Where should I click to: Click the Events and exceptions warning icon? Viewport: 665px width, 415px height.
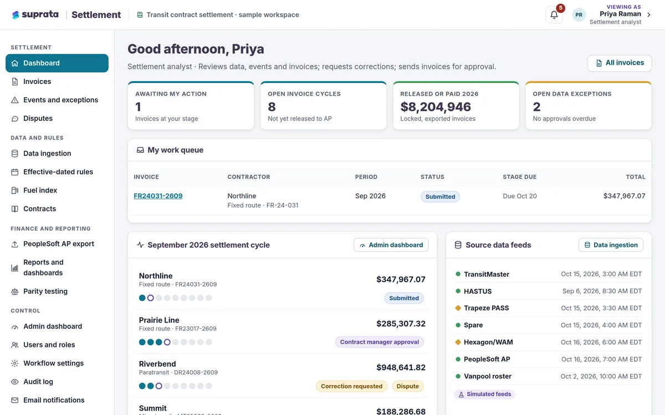[15, 100]
